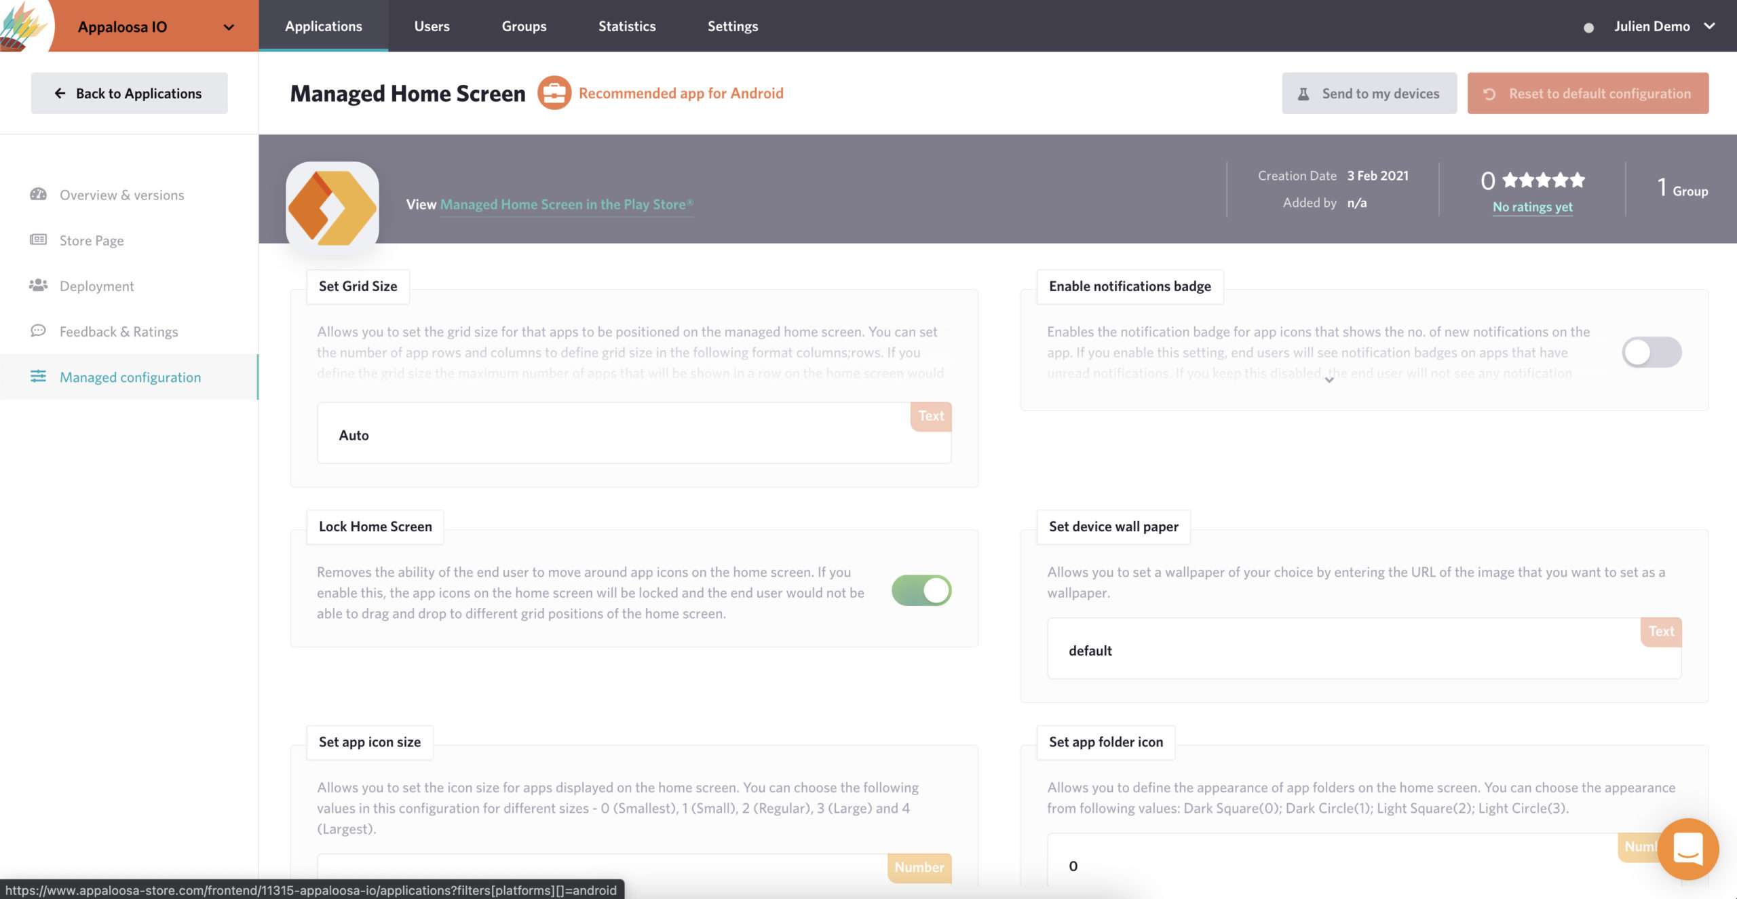Click the No ratings yet star rating display
The image size is (1737, 899).
coord(1533,189)
